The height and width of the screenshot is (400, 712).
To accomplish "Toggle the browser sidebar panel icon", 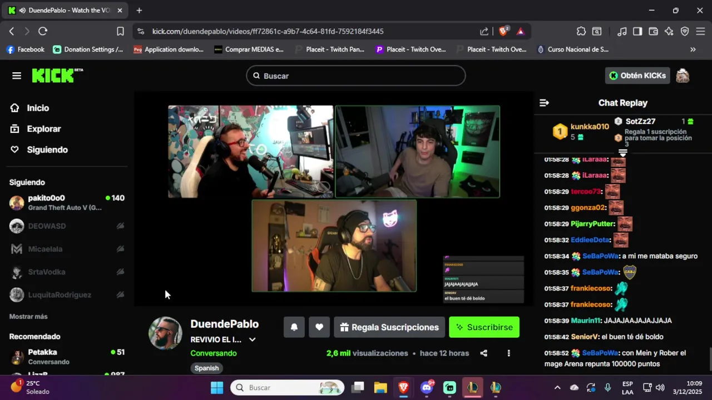I will [x=637, y=31].
